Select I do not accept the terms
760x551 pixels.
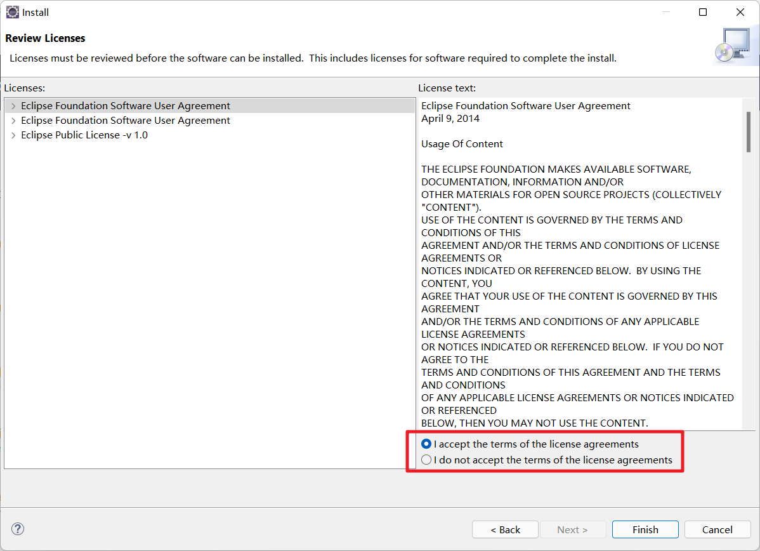tap(426, 460)
